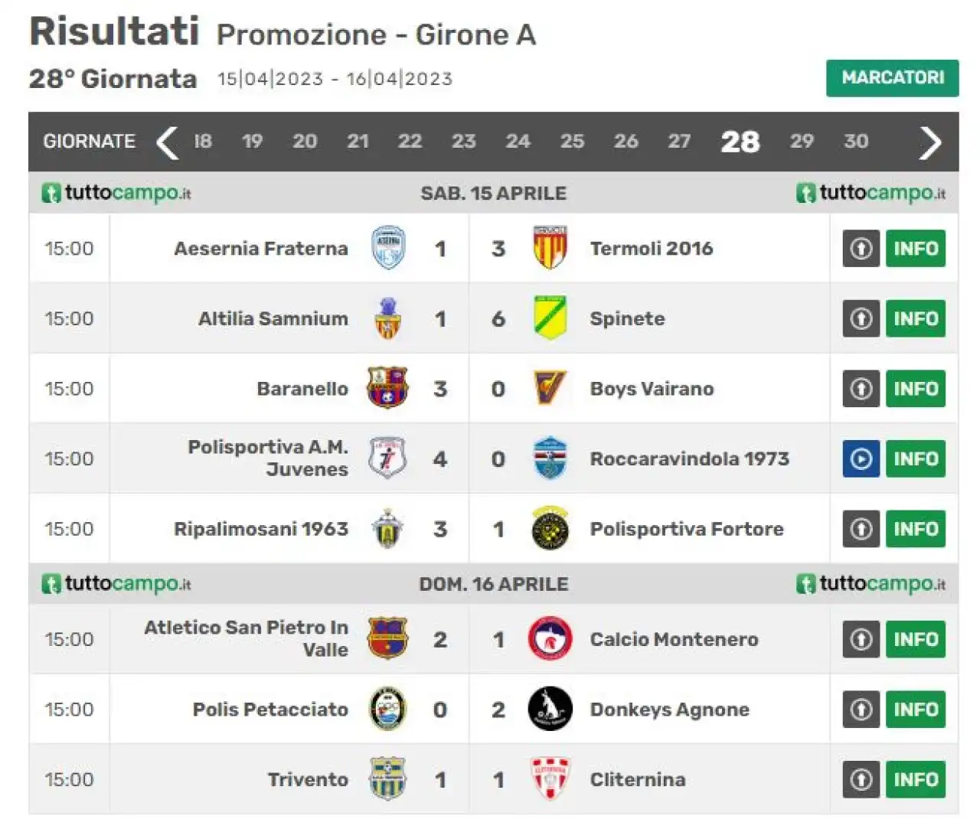
Task: Open the MARCATORI button
Action: coord(892,78)
